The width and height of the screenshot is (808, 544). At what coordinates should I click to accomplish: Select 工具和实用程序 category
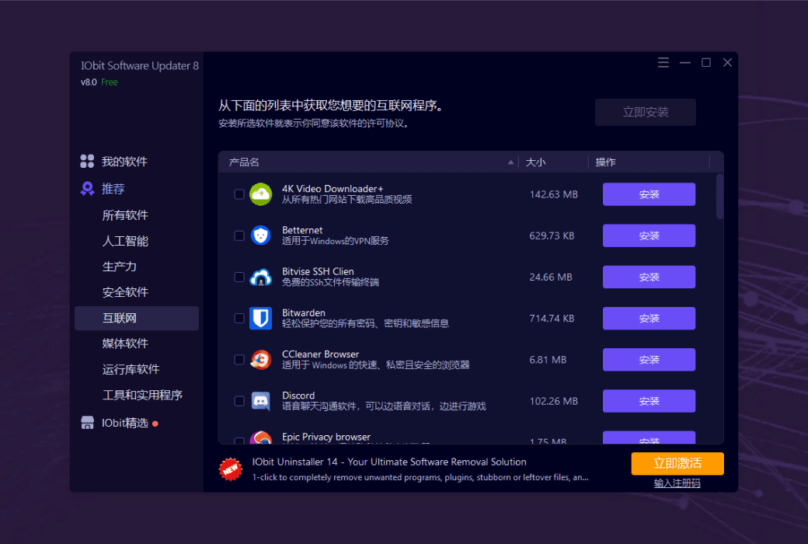142,395
